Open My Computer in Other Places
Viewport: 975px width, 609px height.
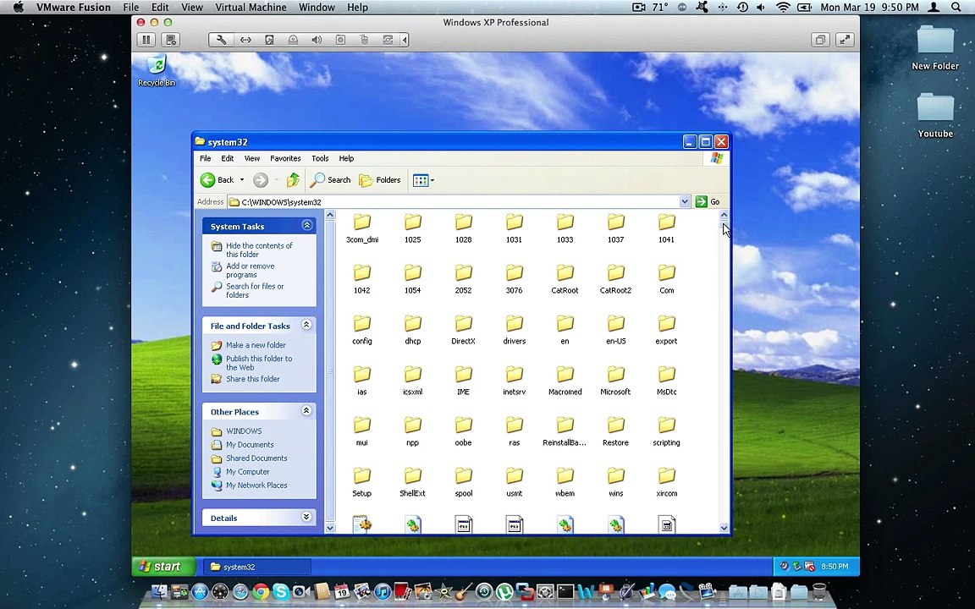[x=247, y=472]
